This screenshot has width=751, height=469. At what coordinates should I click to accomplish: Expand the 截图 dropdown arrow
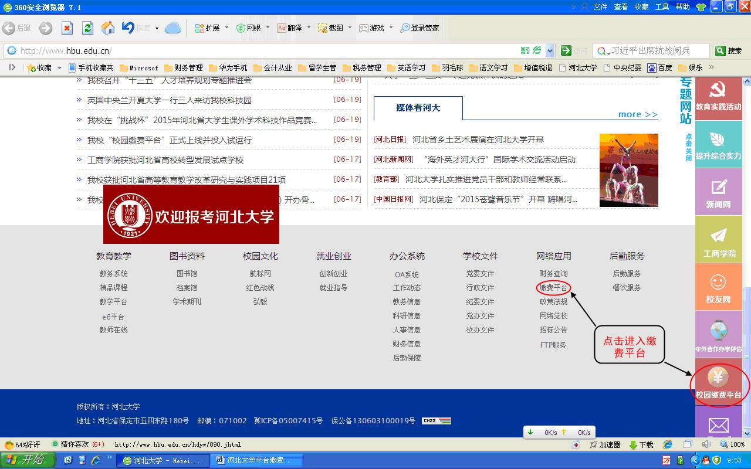point(350,28)
